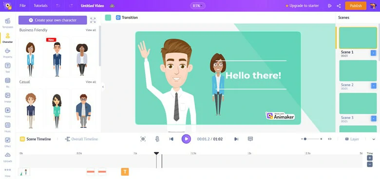This screenshot has height=179, width=380.
Task: Open the subtitle icon in timeline controls
Action: pyautogui.click(x=250, y=139)
